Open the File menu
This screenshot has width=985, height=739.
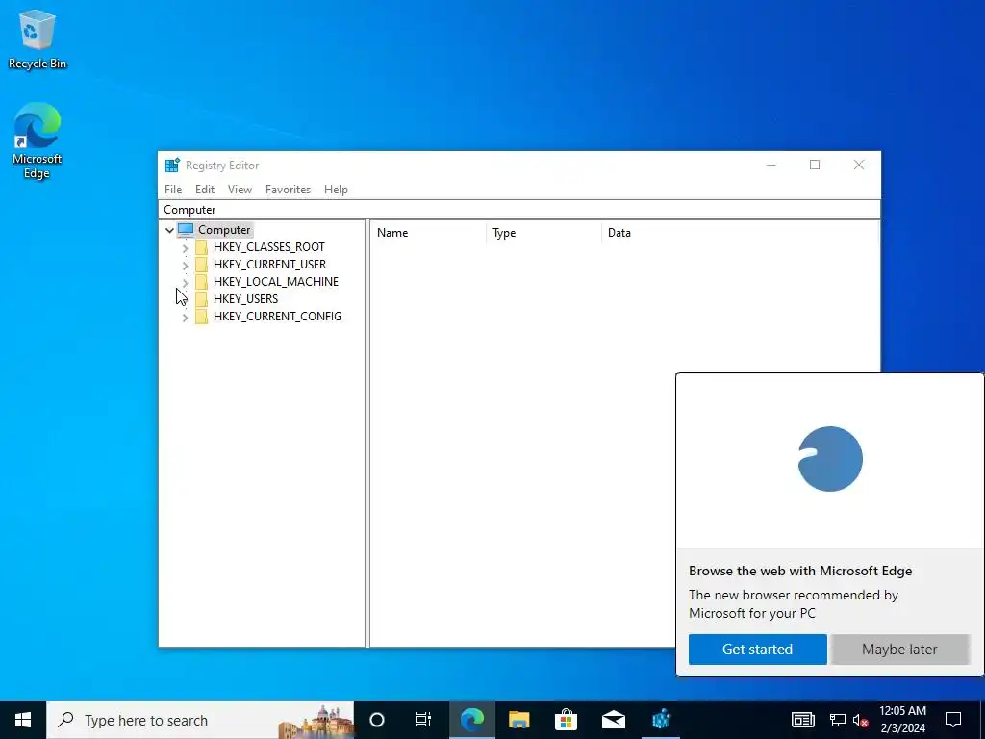[173, 190]
